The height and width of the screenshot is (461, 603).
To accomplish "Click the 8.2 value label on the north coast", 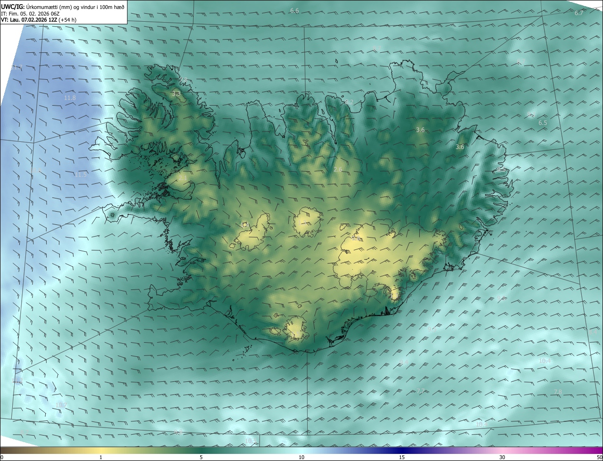I will pos(349,102).
